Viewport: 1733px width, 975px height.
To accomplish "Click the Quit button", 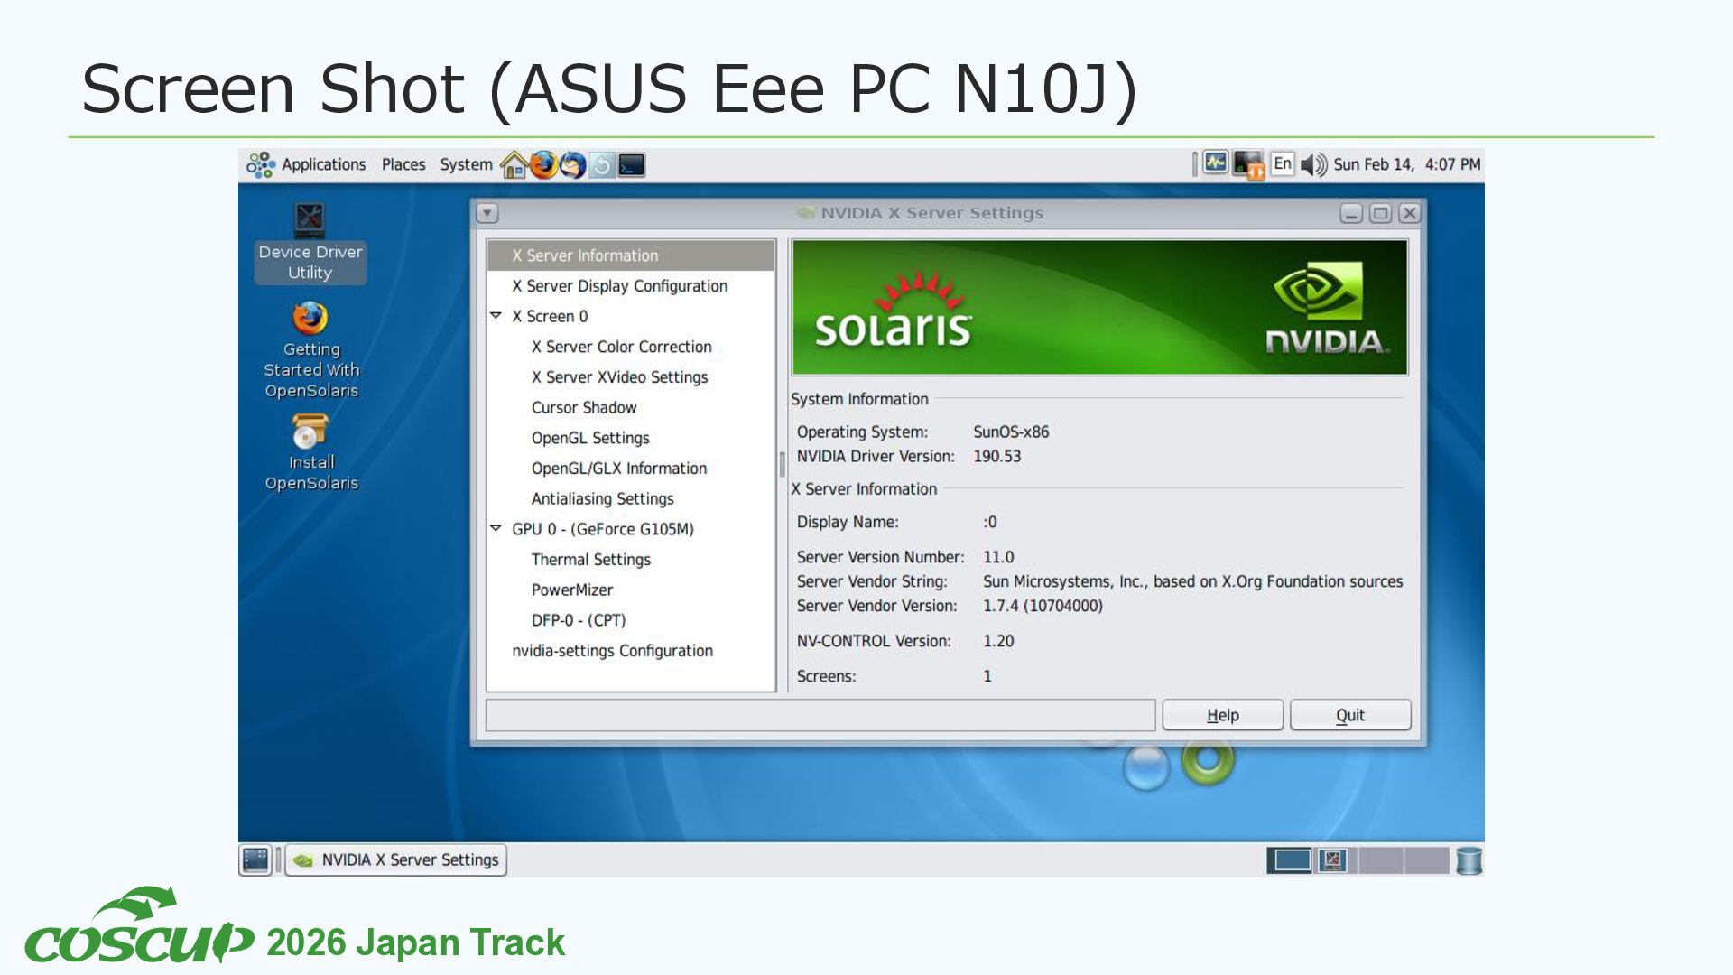I will [x=1350, y=715].
